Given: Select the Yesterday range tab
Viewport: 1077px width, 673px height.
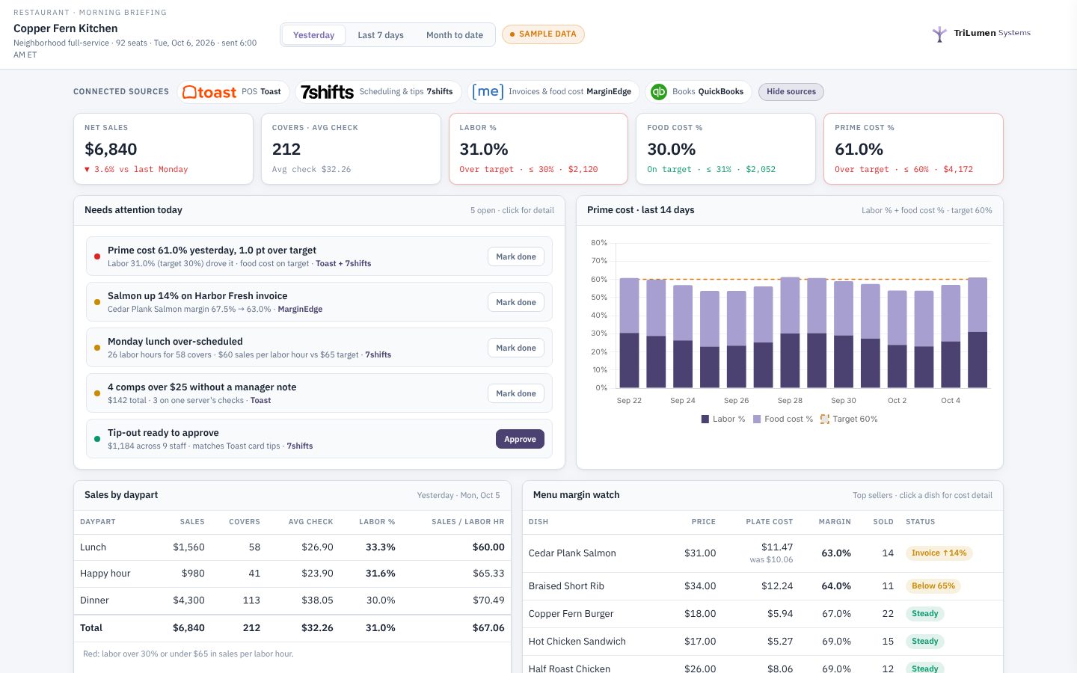Looking at the screenshot, I should [314, 35].
